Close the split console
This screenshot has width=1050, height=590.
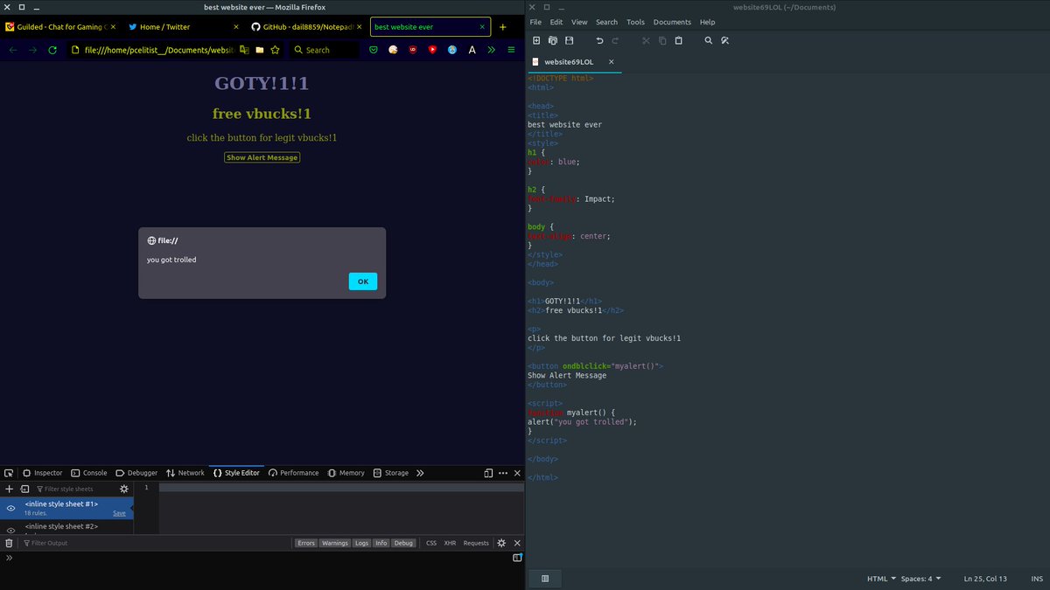click(517, 543)
